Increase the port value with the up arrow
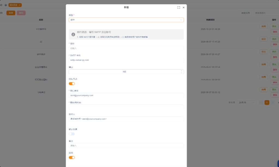This screenshot has height=167, width=279. 181,71
